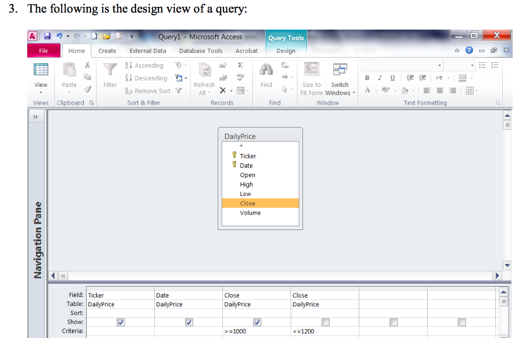Screen dimensions: 531x338
Task: Click the View datasheet icon
Action: pyautogui.click(x=41, y=70)
